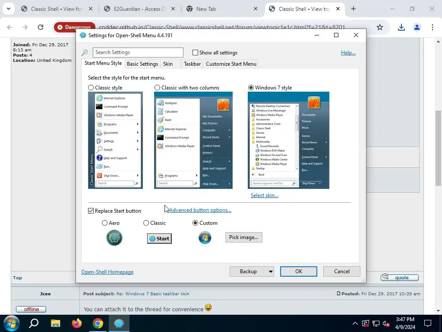This screenshot has height=332, width=442.
Task: Bookmark this page with the star icon
Action: click(x=380, y=27)
